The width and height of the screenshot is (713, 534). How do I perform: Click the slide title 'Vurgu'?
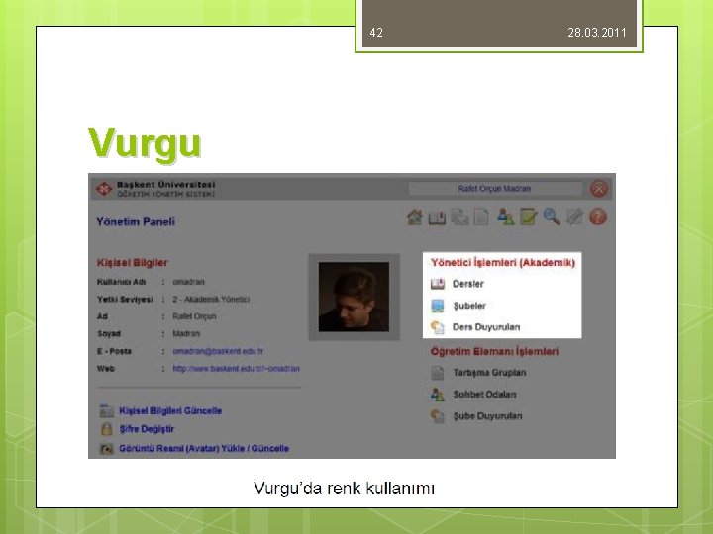[145, 143]
